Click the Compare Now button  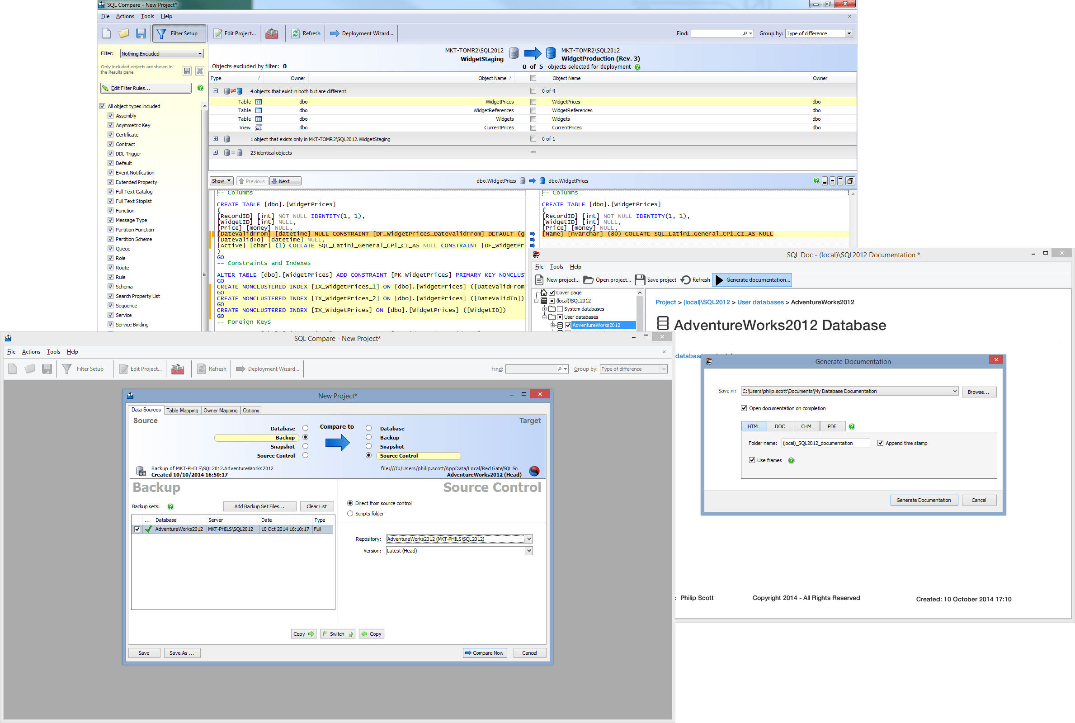[485, 652]
